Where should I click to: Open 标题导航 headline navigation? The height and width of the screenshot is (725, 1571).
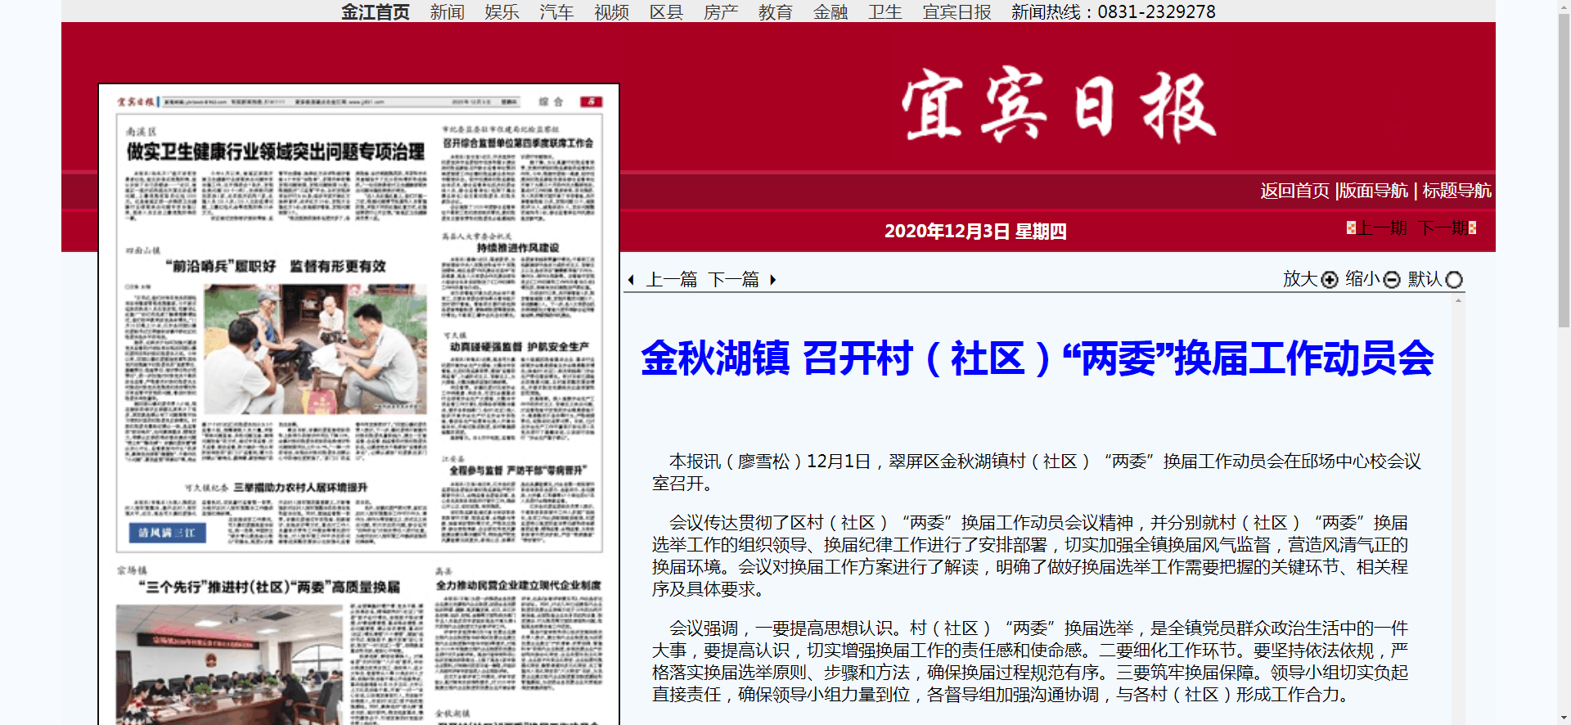coord(1456,191)
